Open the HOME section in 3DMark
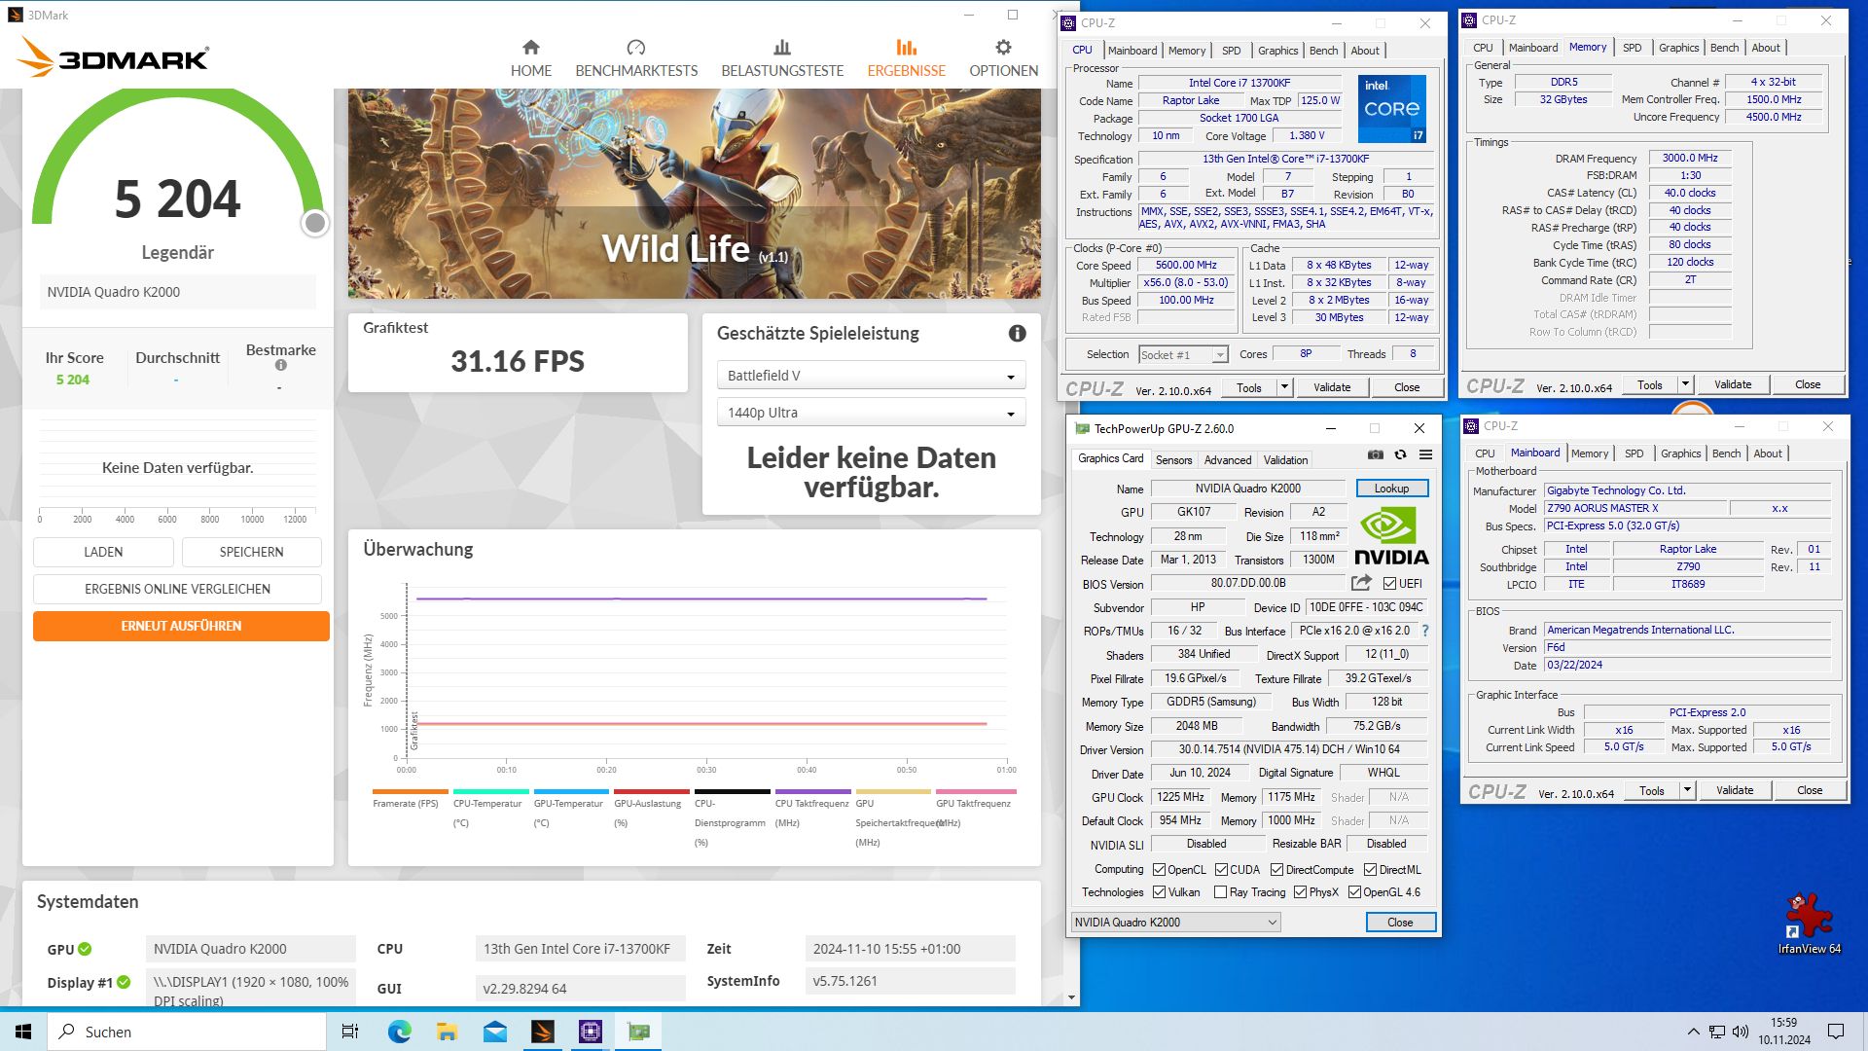 click(x=530, y=58)
